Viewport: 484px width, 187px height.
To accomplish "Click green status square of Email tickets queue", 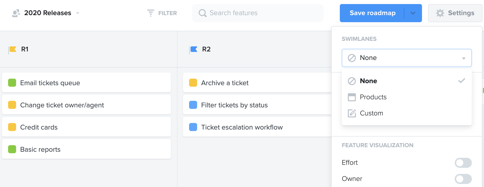I will pyautogui.click(x=12, y=83).
